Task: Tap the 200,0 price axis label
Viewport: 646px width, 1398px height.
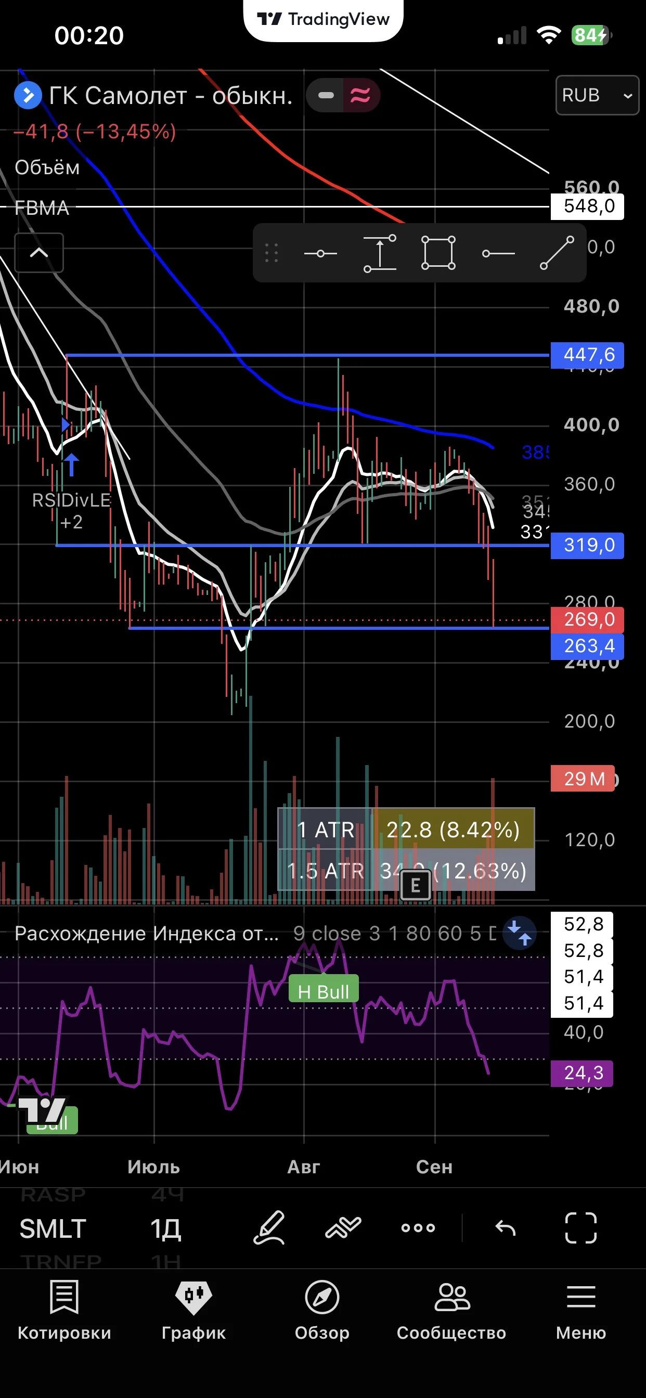Action: click(x=589, y=721)
